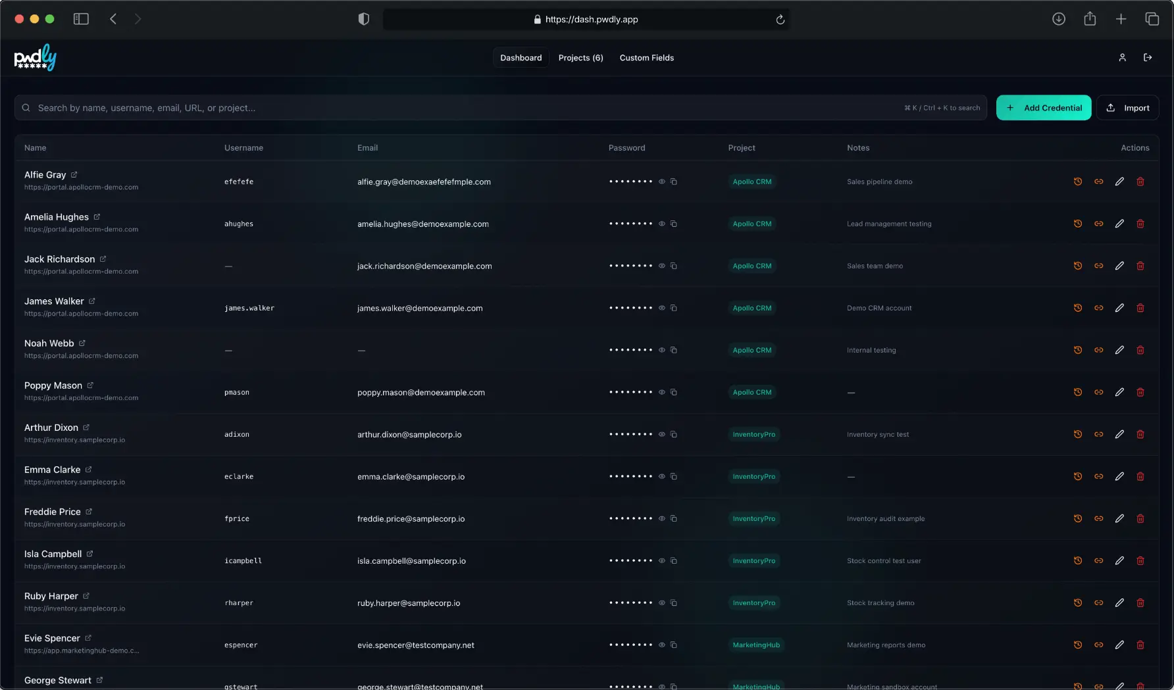Select email freddie.price@samplecorp.io

(x=411, y=519)
